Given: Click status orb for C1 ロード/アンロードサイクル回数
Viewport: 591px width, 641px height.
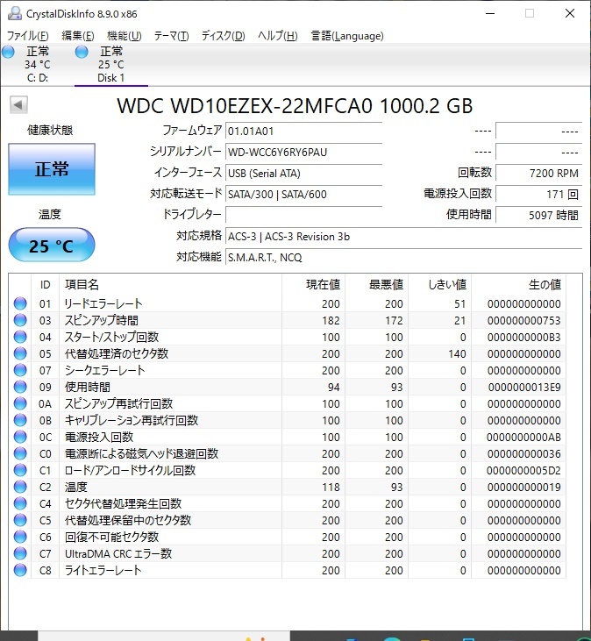Looking at the screenshot, I should point(20,470).
